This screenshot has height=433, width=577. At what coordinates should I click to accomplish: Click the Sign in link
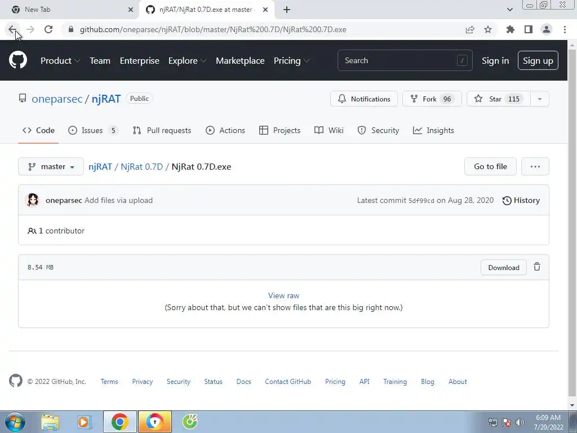coord(495,60)
